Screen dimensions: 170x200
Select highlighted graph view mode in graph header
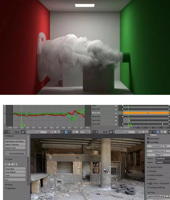[x=66, y=132]
